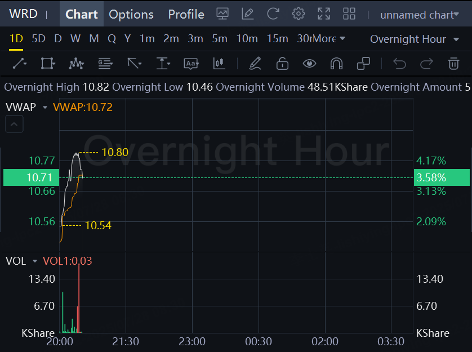
Task: Open the Fibonacci/level lines tool
Action: pos(105,64)
